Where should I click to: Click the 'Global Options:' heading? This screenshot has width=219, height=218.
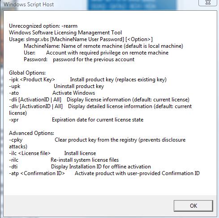pos(27,73)
